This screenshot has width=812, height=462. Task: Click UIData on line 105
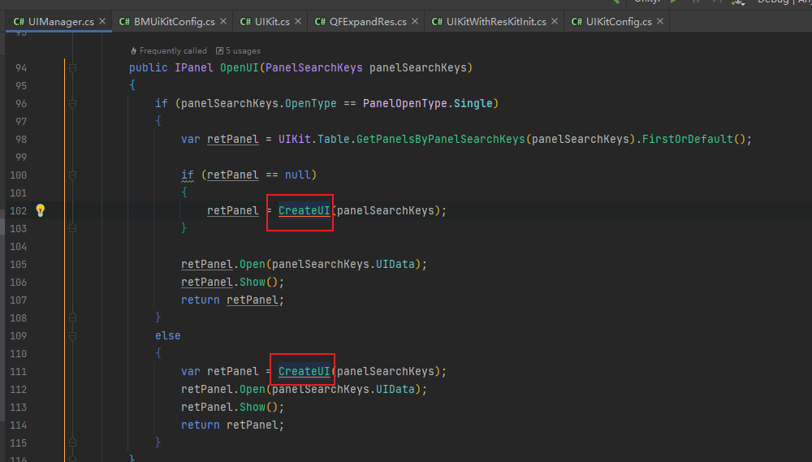395,264
